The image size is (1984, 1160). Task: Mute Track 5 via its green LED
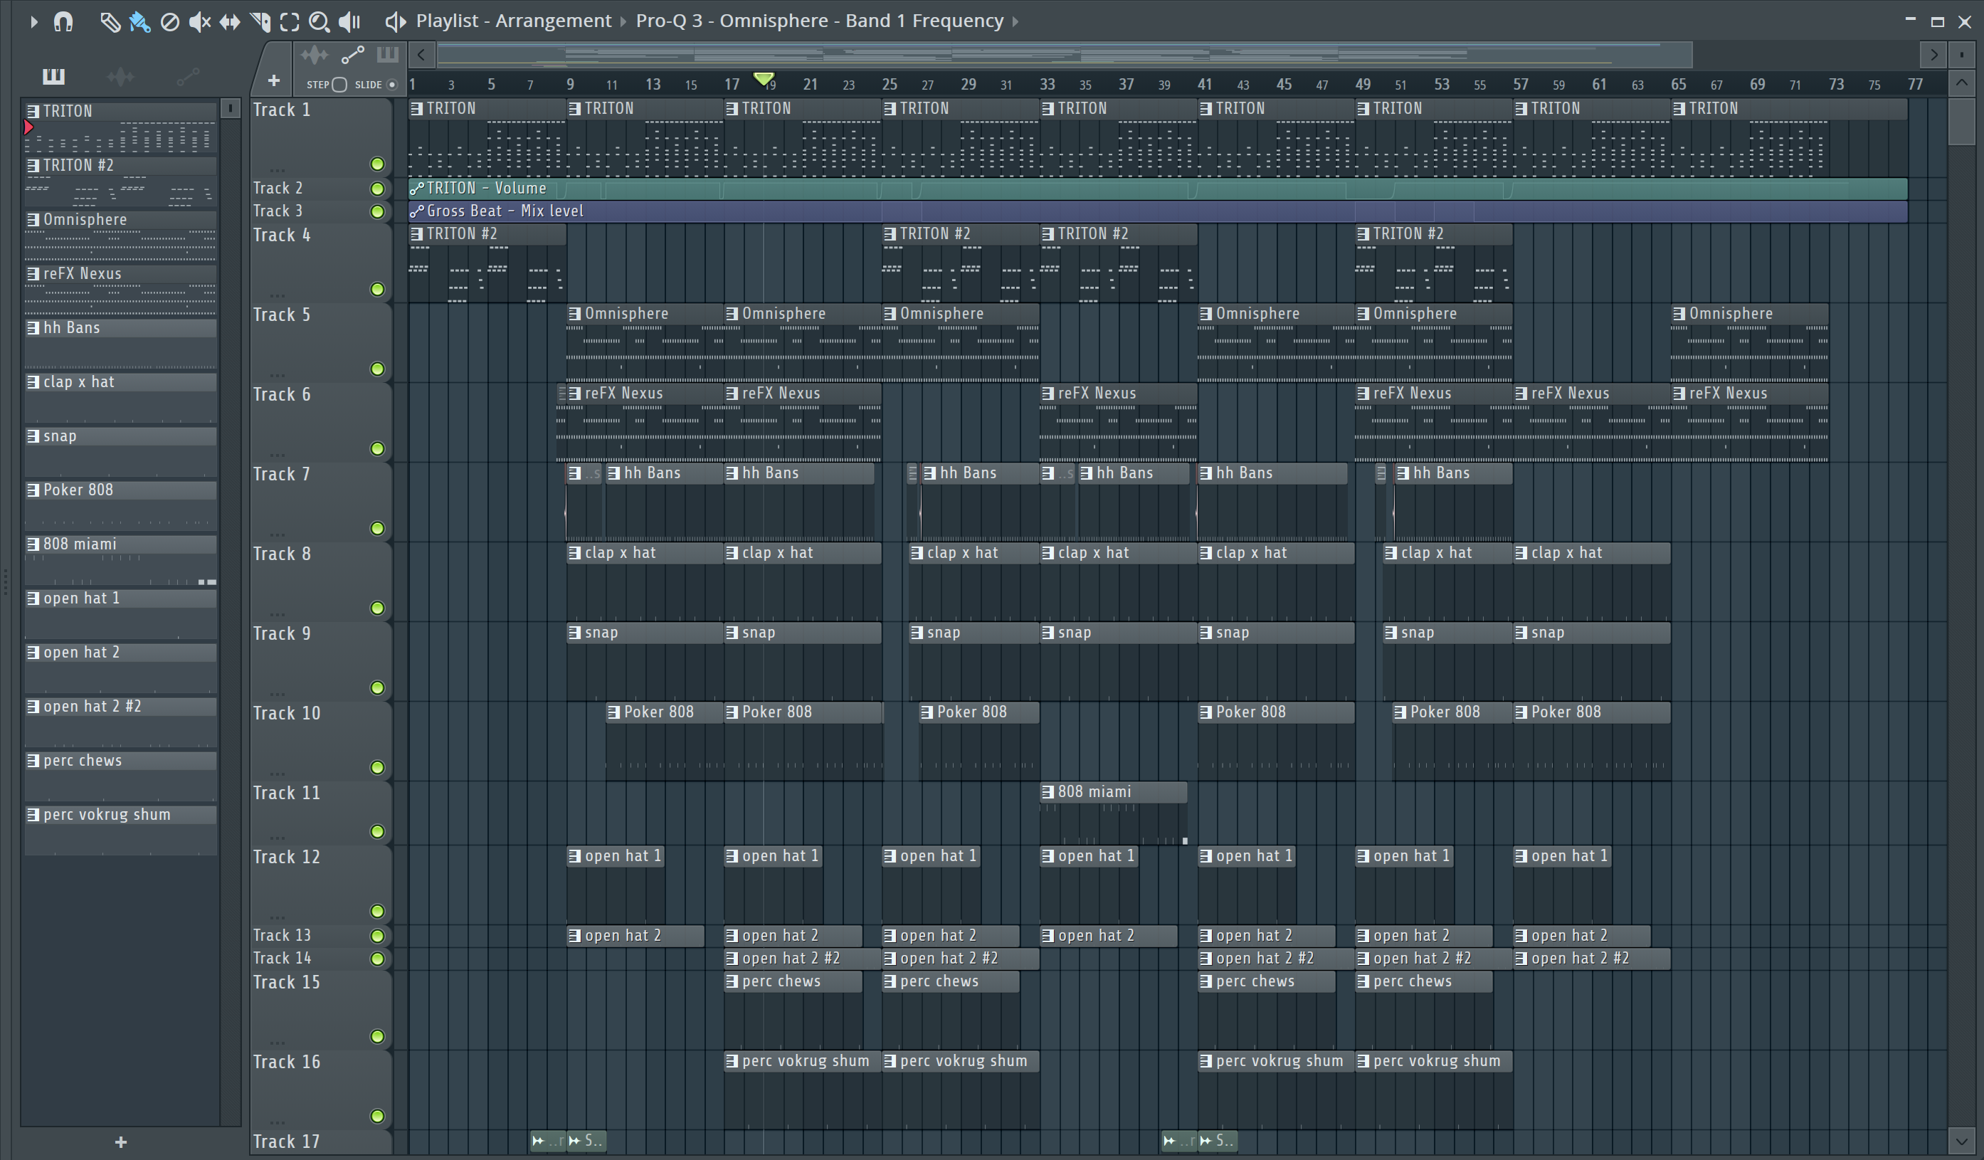(x=377, y=369)
